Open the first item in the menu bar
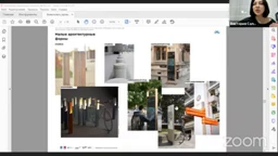The width and height of the screenshot is (278, 156). tap(4, 10)
